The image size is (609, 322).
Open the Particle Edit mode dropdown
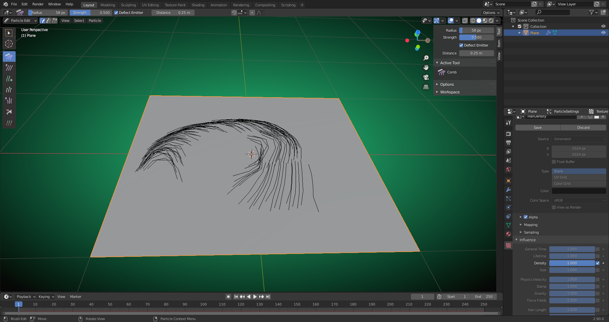pyautogui.click(x=21, y=21)
